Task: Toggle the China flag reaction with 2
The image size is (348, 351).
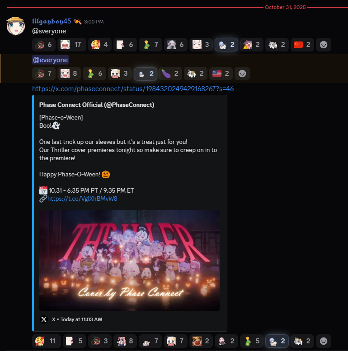Action: (302, 45)
